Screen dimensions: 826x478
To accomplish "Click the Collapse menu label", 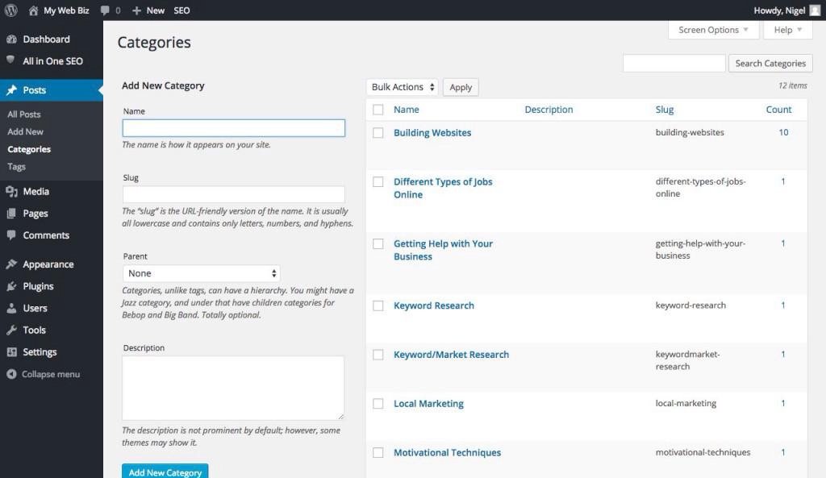I will pos(51,374).
